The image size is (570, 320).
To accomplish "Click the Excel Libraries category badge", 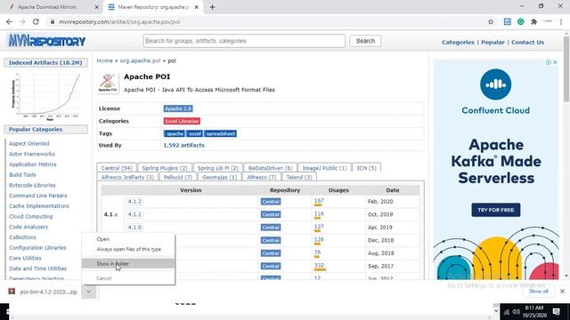I will point(182,121).
